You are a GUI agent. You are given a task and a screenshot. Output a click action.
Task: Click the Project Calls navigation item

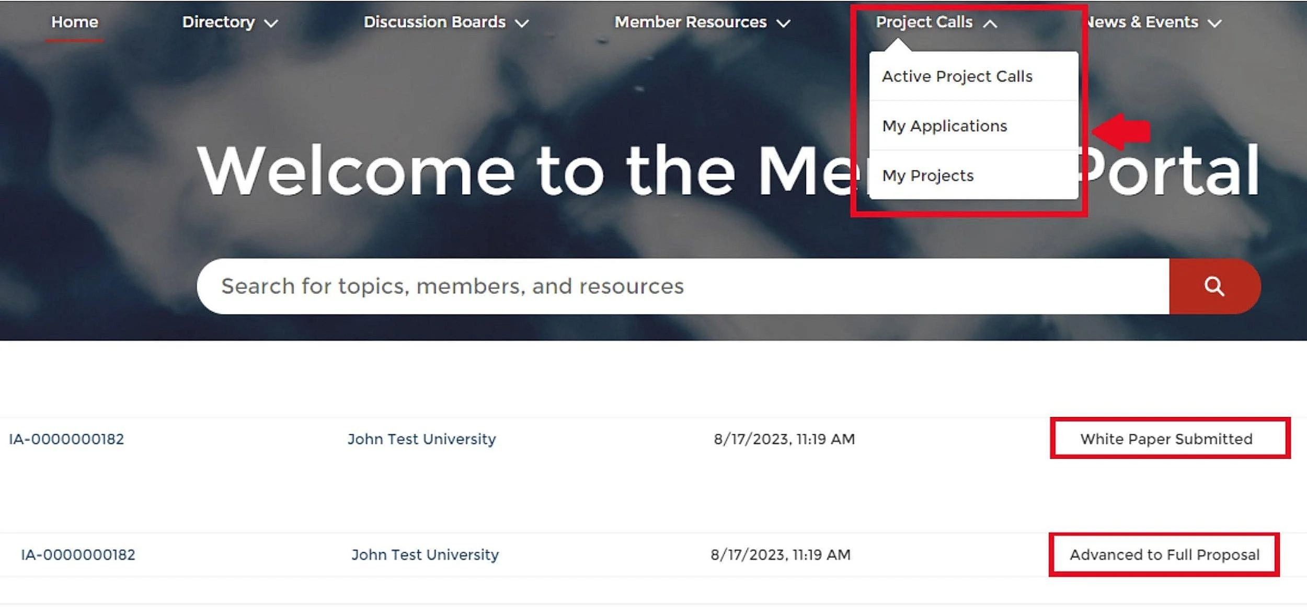[x=924, y=22]
